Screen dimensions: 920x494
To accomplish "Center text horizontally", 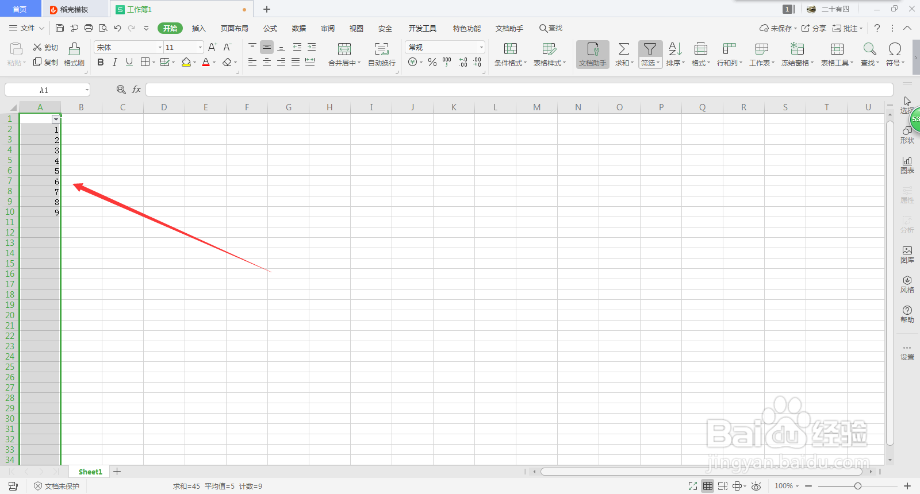I will [267, 62].
